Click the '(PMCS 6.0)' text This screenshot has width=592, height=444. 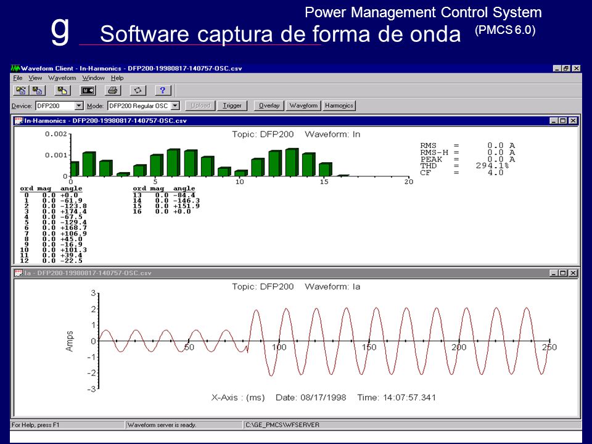505,30
